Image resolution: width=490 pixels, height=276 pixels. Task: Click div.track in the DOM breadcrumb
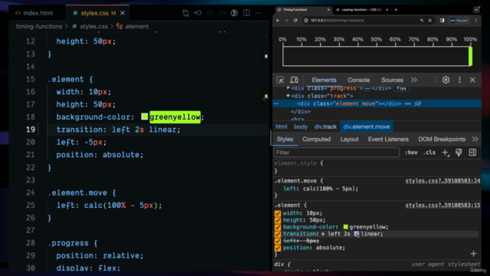point(325,127)
